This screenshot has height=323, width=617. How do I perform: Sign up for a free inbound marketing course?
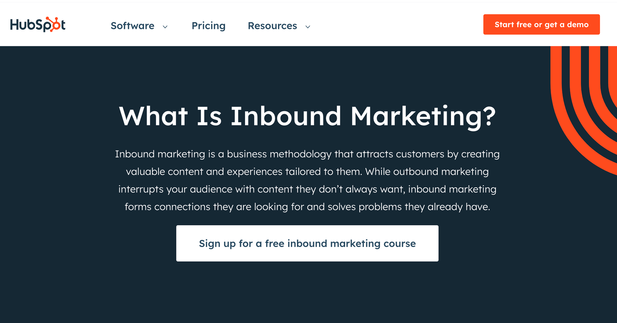pos(307,243)
